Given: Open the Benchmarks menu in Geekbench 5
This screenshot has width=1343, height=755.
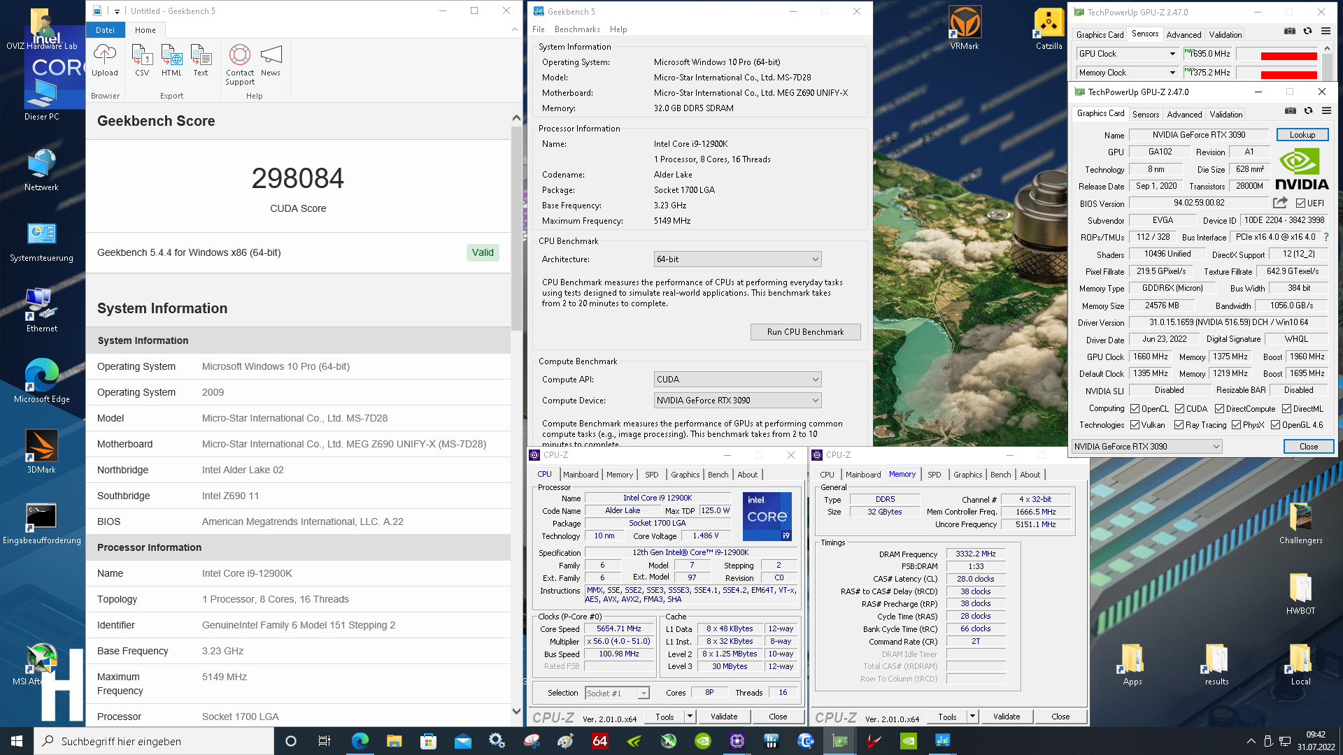Looking at the screenshot, I should 577,29.
